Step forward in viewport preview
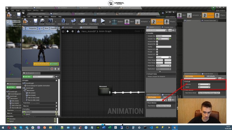232x130 pixels. point(59,69)
